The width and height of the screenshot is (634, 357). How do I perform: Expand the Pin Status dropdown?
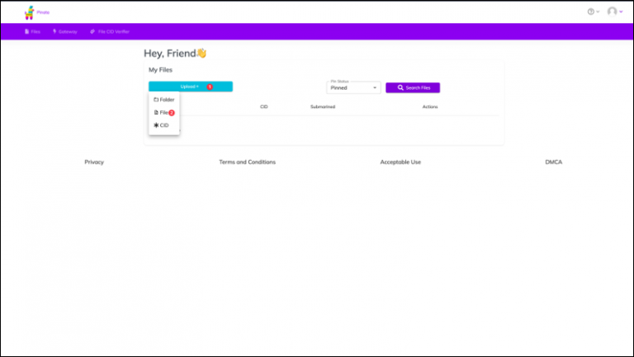coord(353,87)
